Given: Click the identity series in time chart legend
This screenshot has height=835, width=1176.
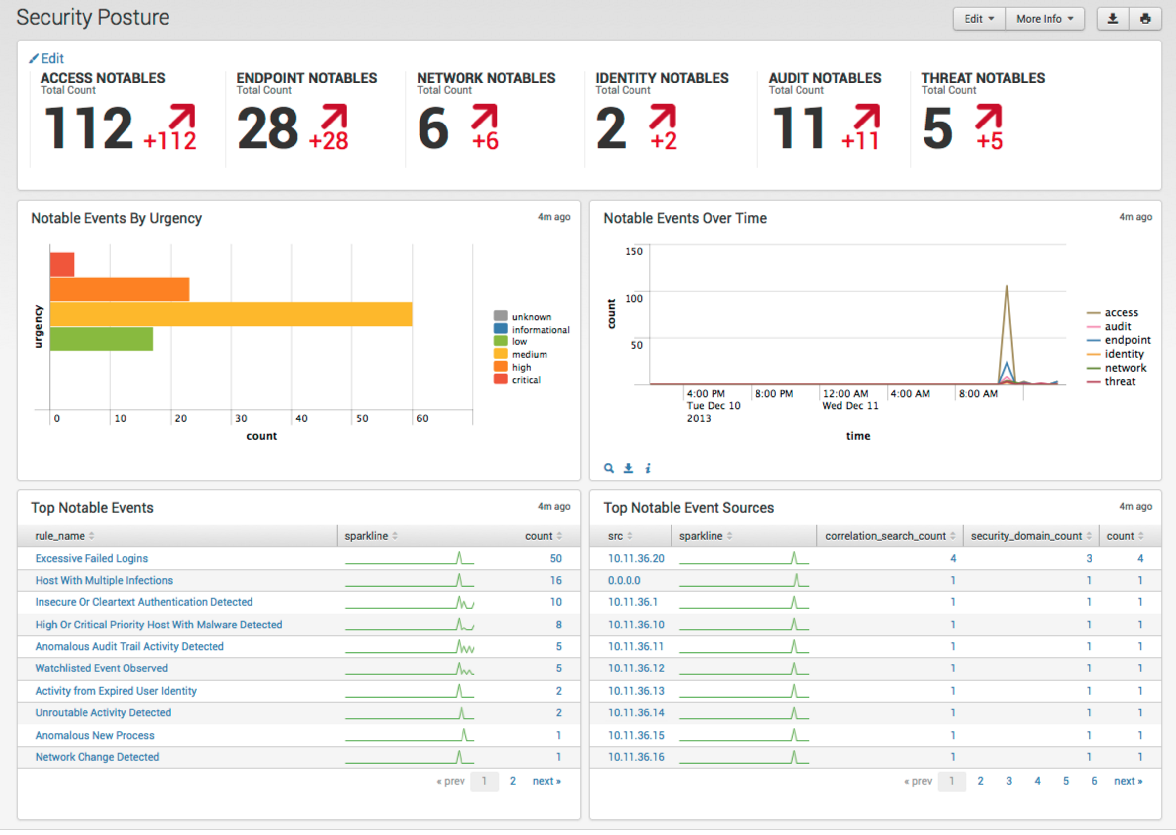Looking at the screenshot, I should [1115, 354].
